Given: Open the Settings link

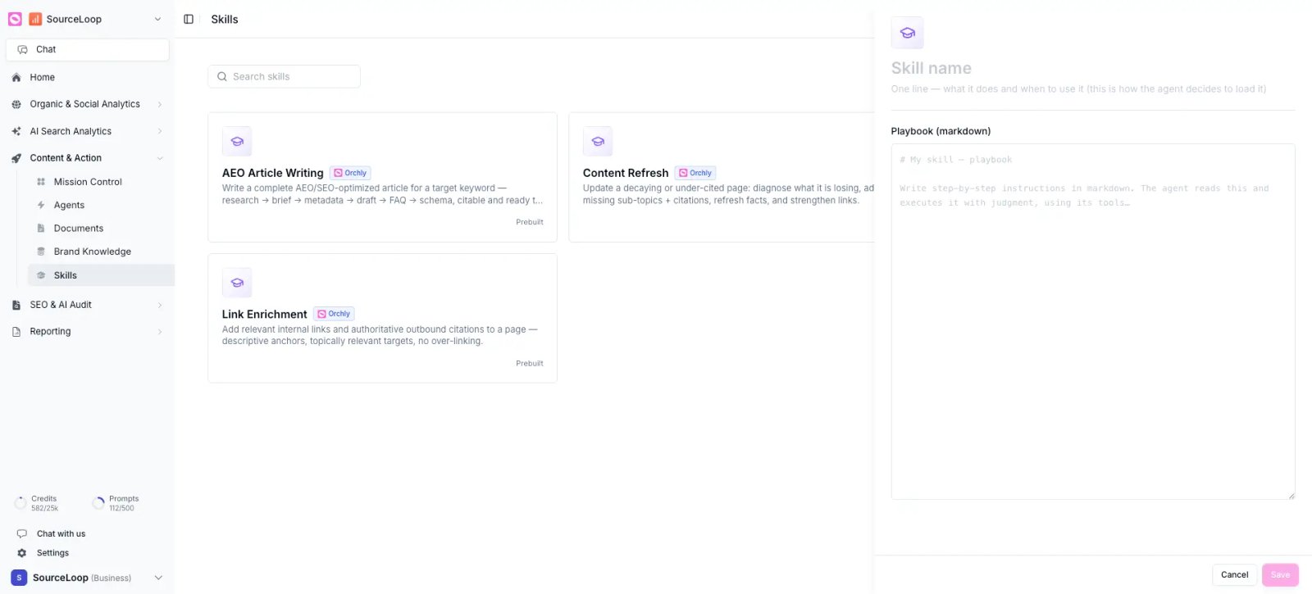Looking at the screenshot, I should pyautogui.click(x=52, y=553).
